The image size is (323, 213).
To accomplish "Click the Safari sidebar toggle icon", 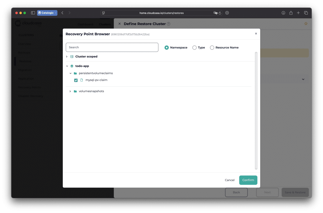I will (x=33, y=13).
